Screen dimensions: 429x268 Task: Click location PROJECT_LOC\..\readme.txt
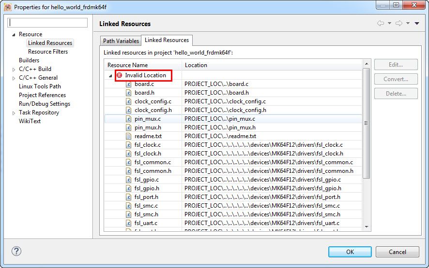(x=220, y=136)
